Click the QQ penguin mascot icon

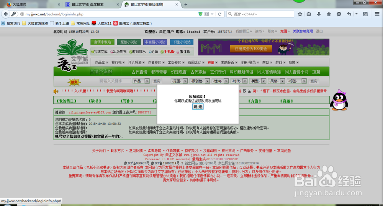(339, 100)
